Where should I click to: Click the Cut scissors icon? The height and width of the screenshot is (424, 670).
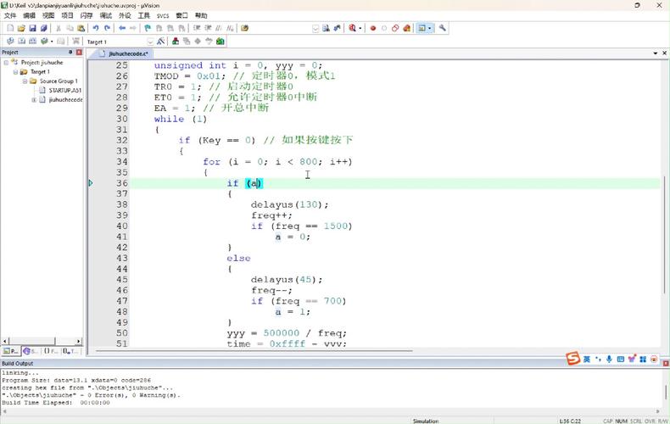tap(59, 28)
